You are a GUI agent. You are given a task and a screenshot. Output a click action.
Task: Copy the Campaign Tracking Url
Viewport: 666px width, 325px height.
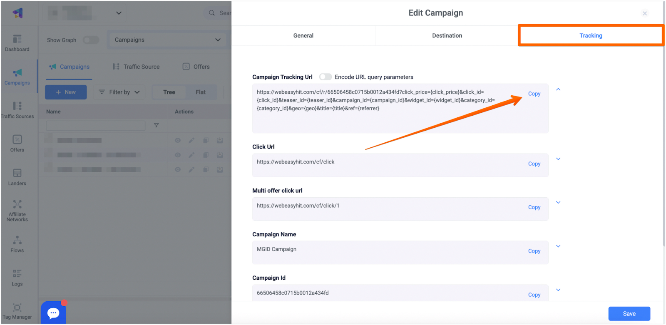point(534,94)
